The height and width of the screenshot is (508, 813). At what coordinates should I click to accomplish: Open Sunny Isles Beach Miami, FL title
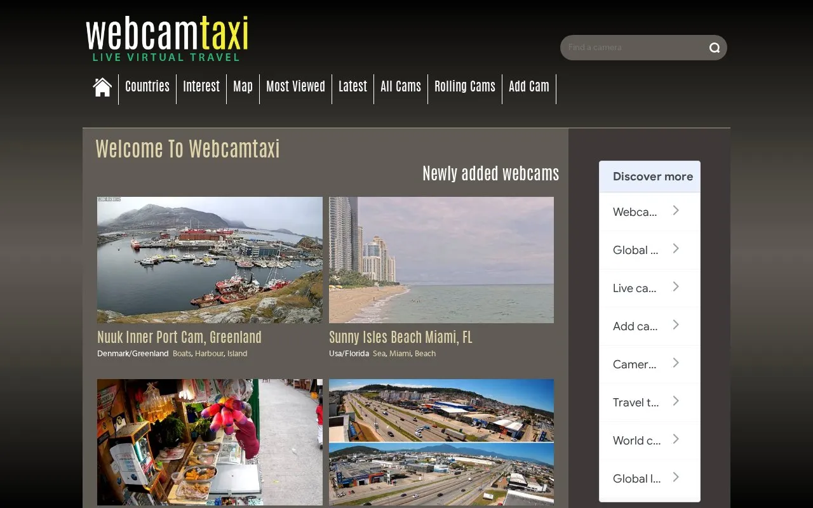tap(401, 337)
